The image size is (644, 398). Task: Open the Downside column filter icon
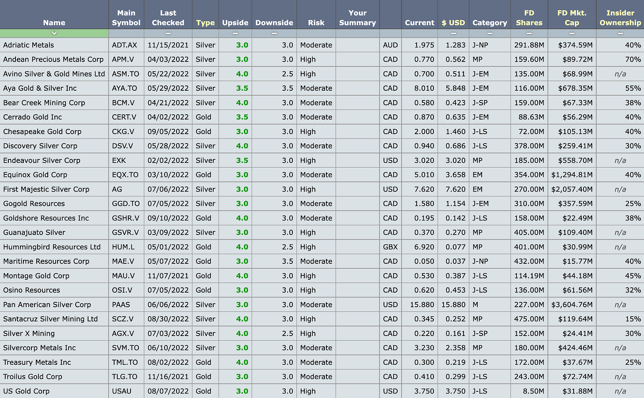(274, 33)
